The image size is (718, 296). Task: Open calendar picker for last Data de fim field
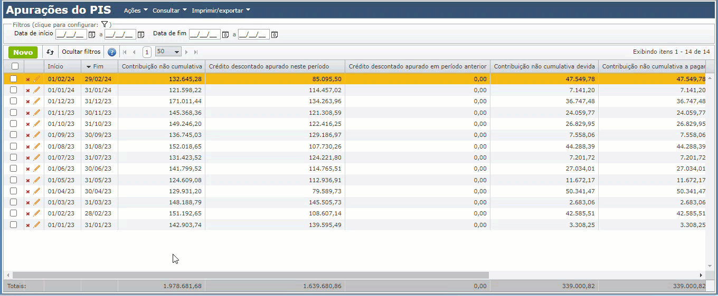point(274,35)
